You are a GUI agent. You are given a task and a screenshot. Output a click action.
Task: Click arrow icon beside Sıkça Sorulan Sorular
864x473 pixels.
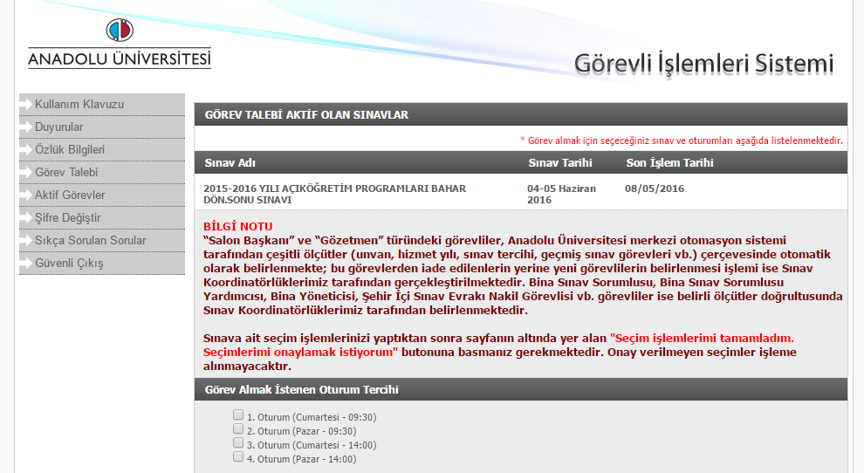click(x=26, y=240)
